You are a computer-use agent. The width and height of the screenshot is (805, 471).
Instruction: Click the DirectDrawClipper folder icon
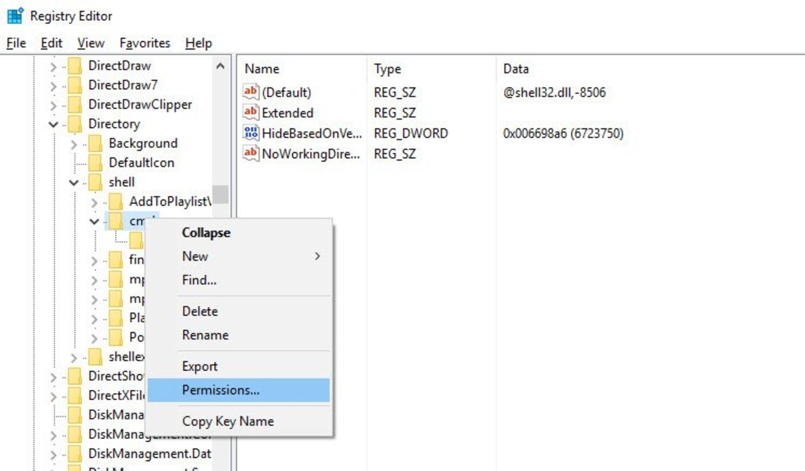(x=75, y=104)
